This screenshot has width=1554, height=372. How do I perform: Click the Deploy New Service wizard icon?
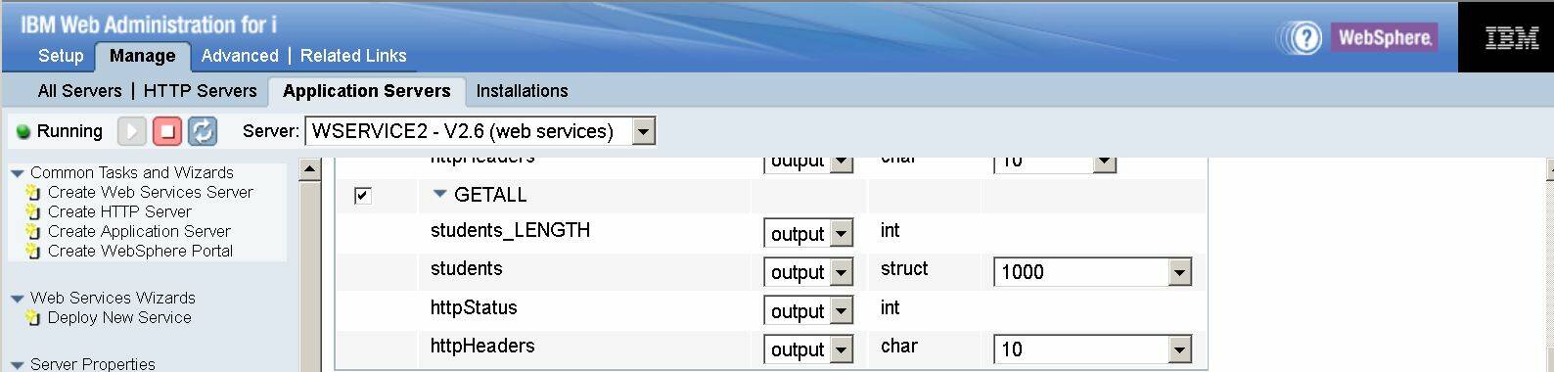point(33,317)
